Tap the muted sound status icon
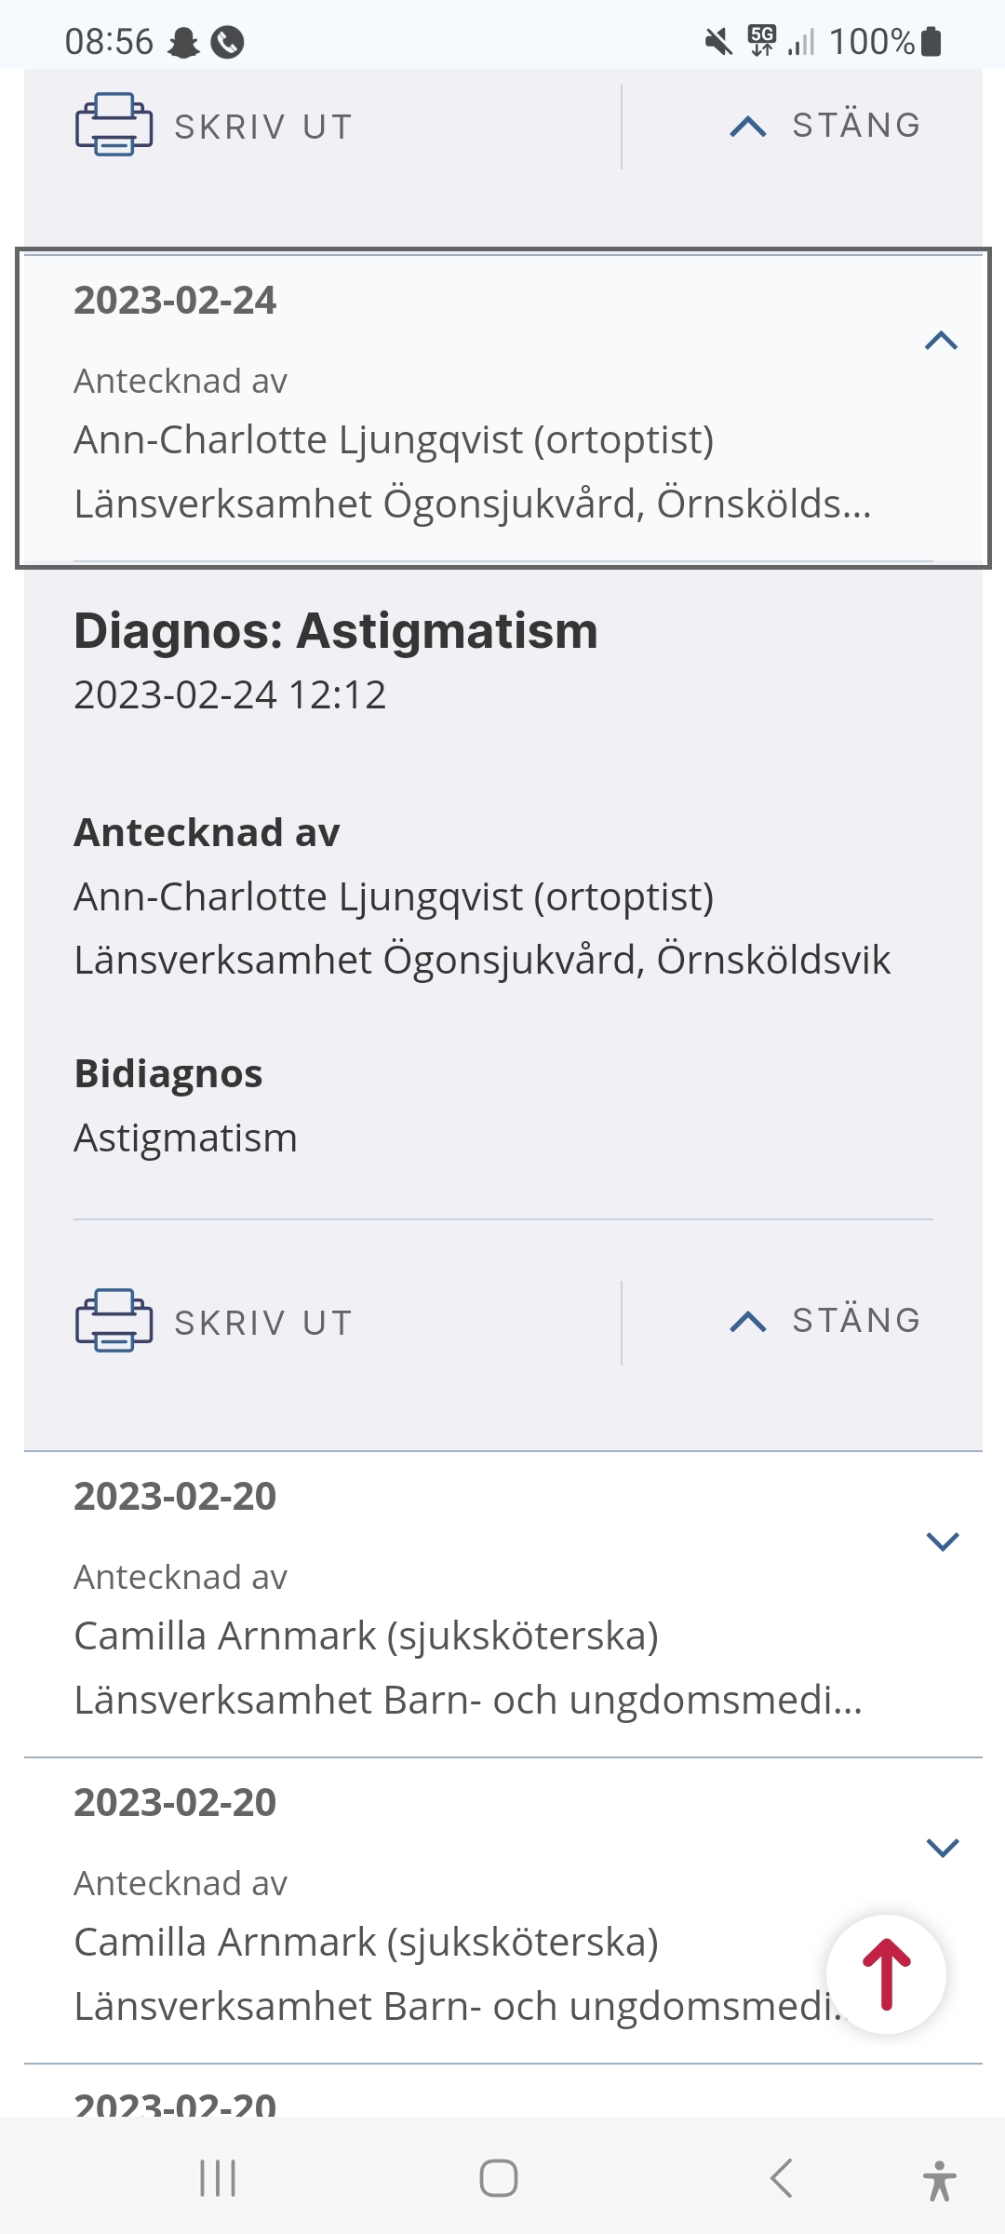This screenshot has width=1005, height=2234. (717, 42)
